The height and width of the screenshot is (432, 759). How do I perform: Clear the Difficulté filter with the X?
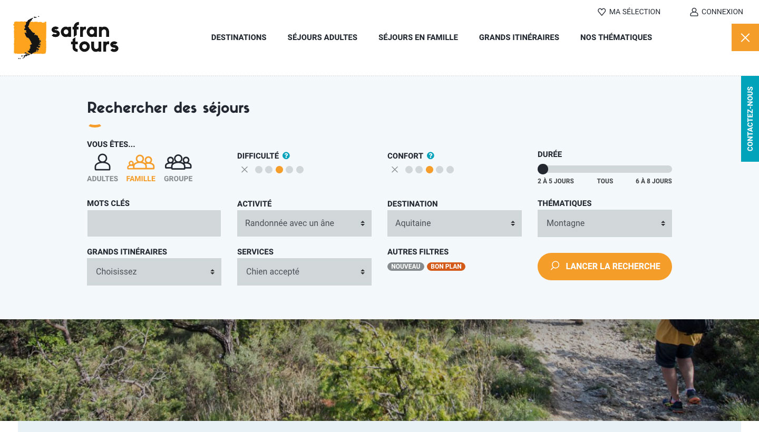(245, 170)
